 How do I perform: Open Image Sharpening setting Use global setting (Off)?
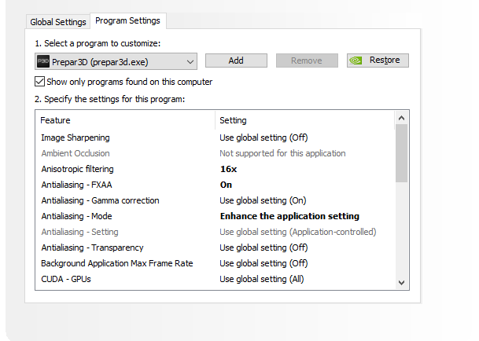tap(263, 137)
